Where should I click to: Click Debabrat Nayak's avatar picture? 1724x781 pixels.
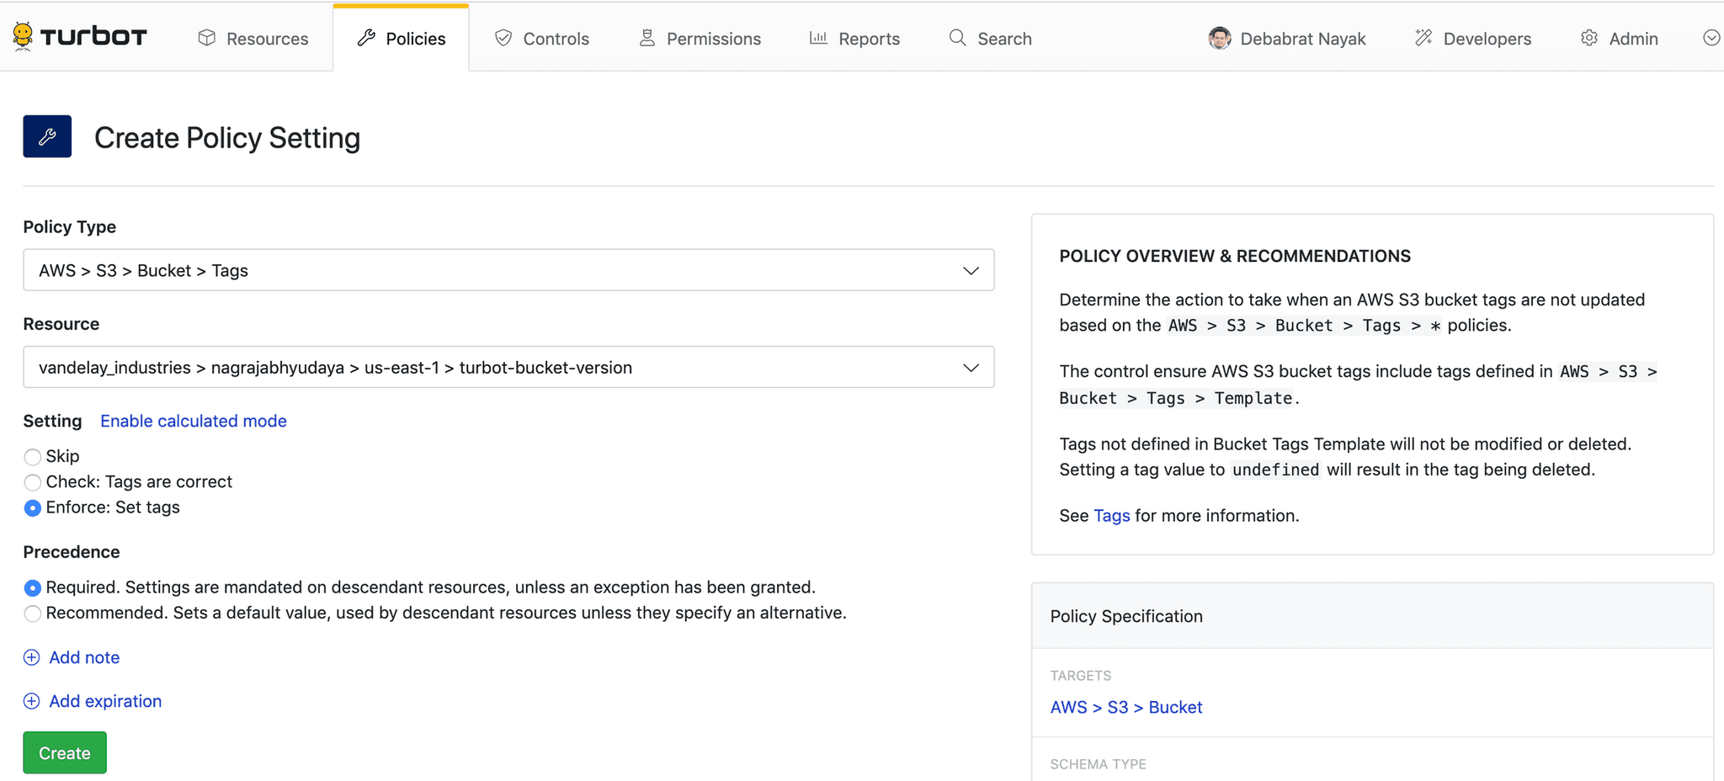coord(1219,38)
